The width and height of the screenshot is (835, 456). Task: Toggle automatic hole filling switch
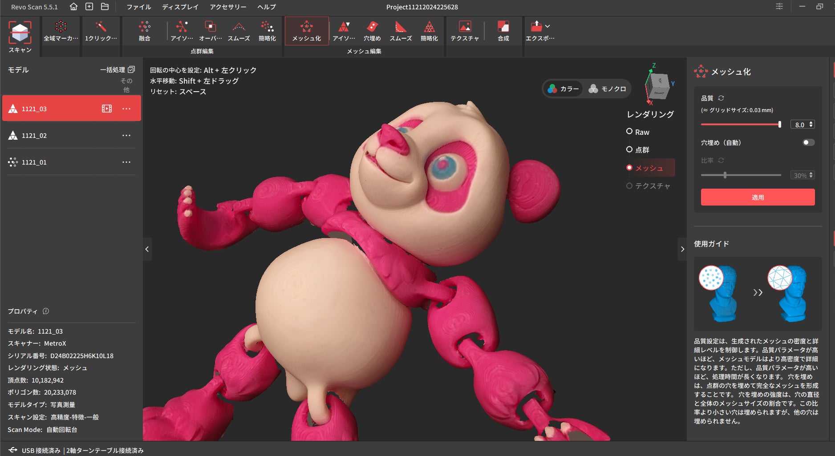pyautogui.click(x=808, y=142)
